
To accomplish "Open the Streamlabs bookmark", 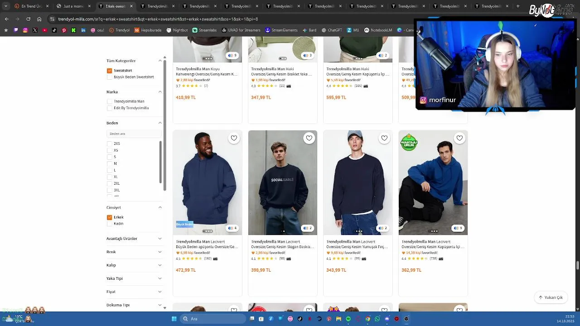I will 204,30.
